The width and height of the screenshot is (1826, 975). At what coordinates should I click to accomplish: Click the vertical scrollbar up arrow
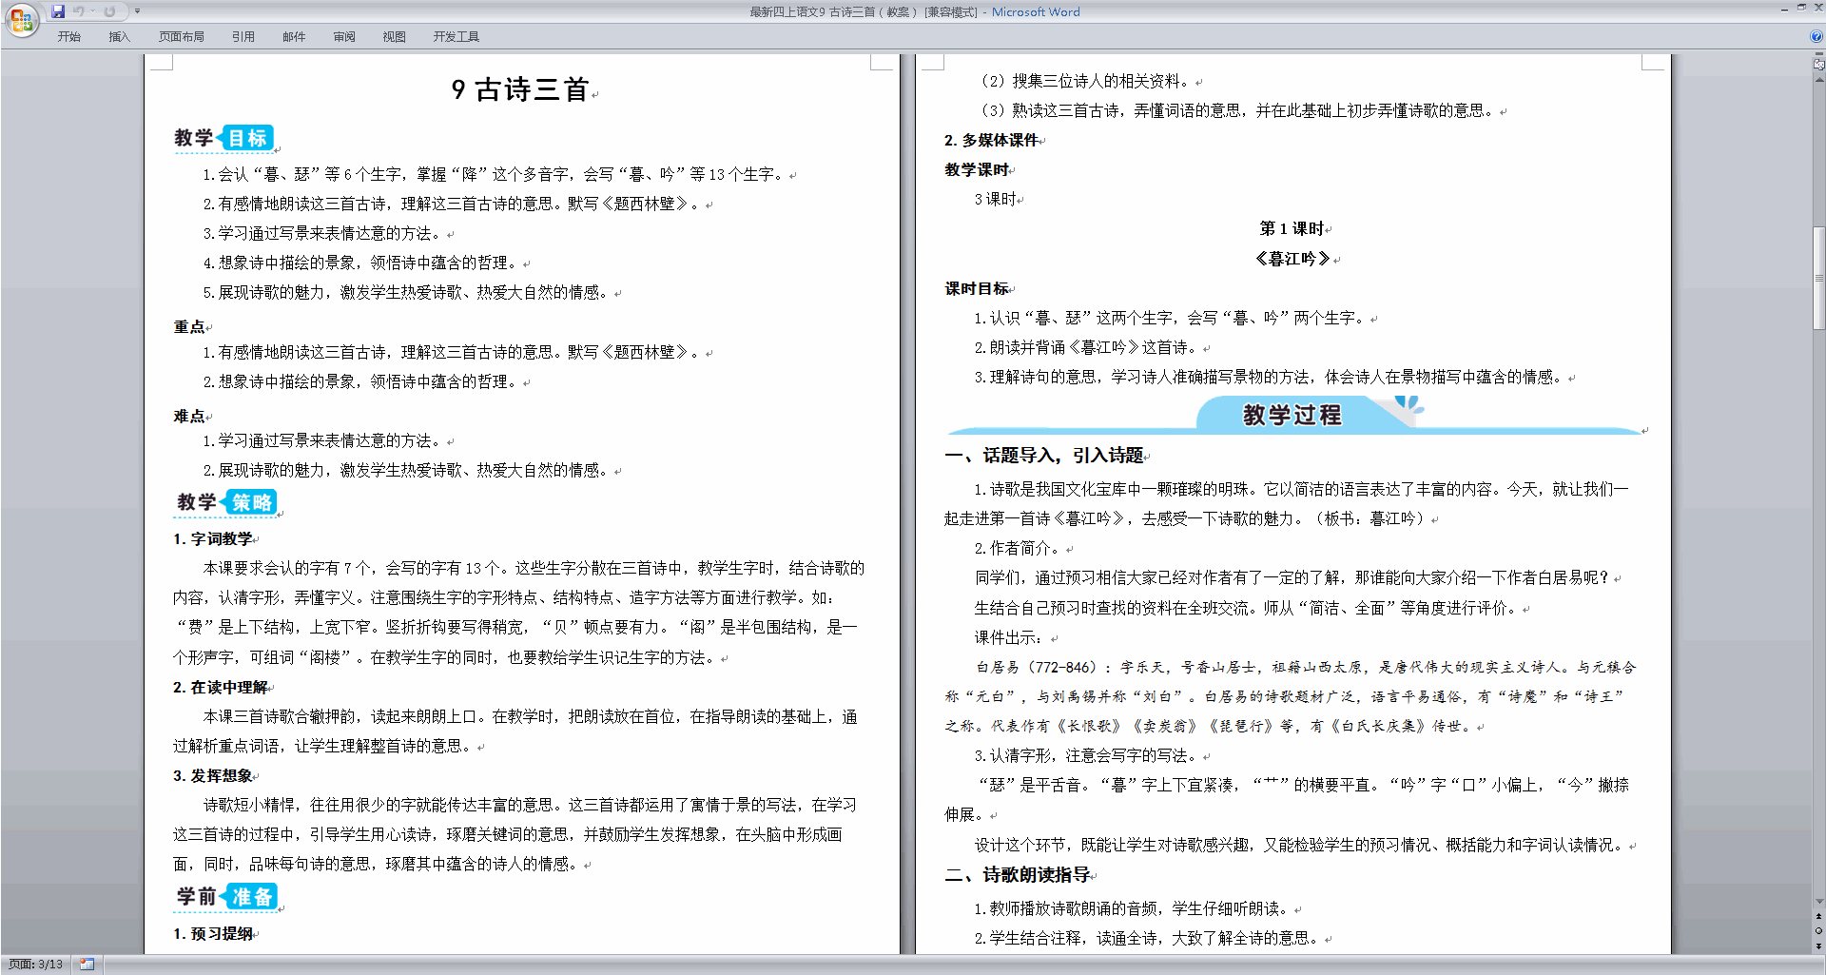(1818, 80)
